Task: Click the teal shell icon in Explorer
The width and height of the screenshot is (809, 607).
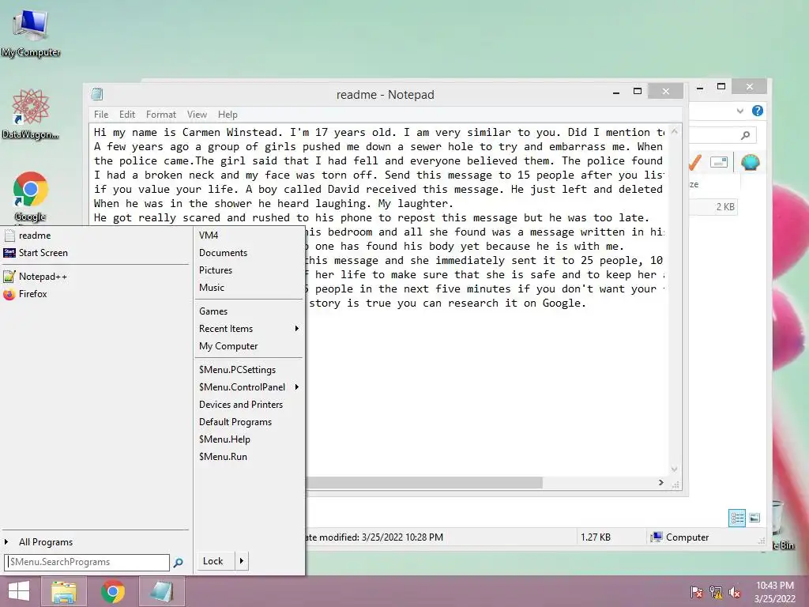Action: [x=751, y=163]
